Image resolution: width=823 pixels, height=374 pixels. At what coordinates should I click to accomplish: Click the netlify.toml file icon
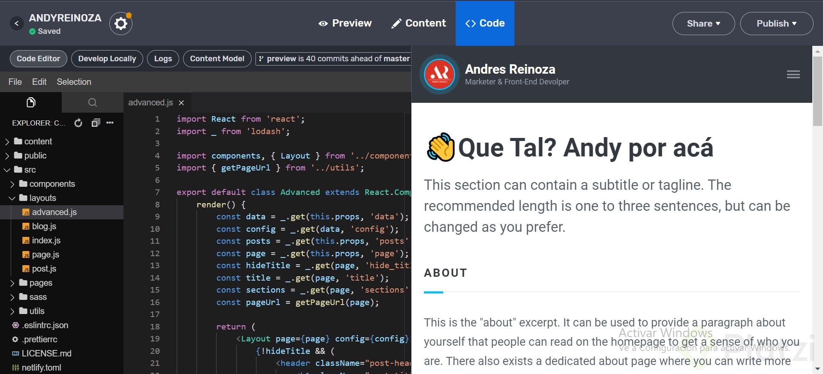(15, 368)
